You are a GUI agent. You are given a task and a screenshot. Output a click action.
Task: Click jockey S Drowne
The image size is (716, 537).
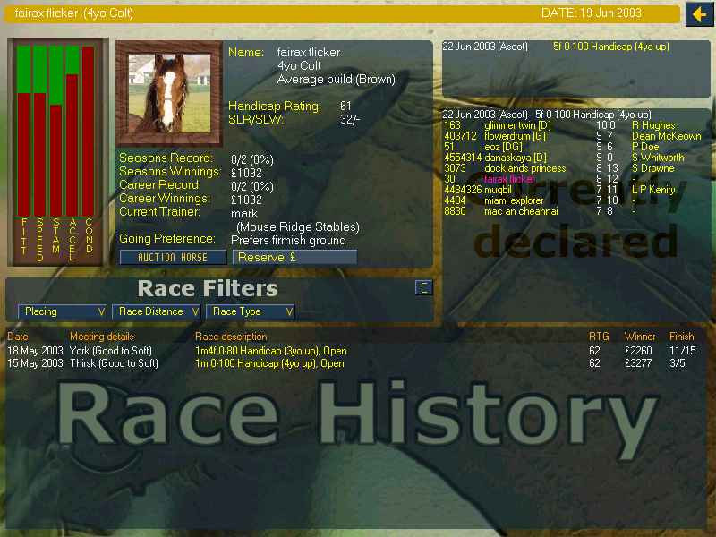(x=653, y=168)
